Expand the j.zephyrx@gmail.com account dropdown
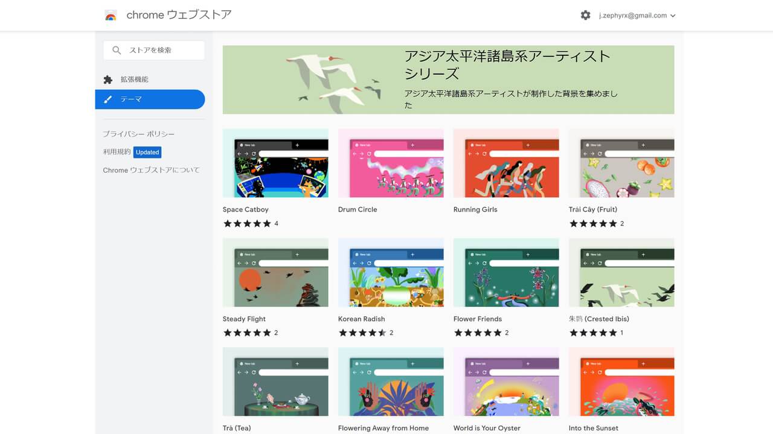 [x=673, y=16]
